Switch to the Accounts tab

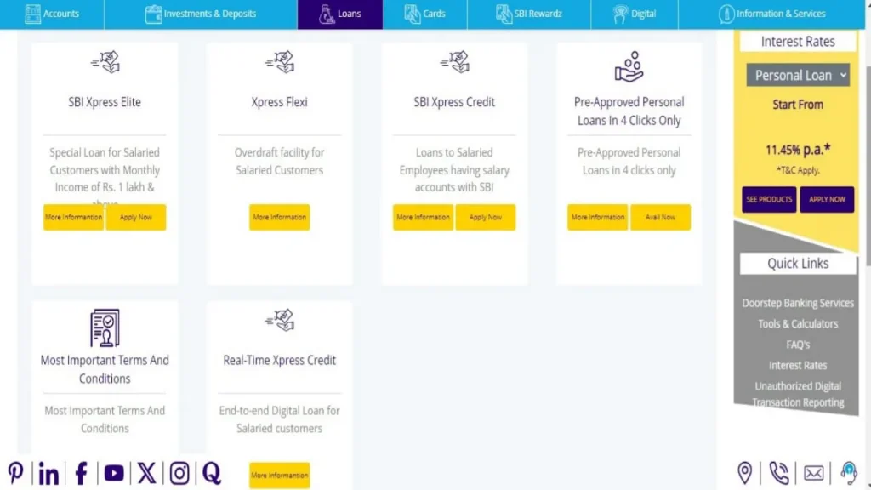pos(53,14)
